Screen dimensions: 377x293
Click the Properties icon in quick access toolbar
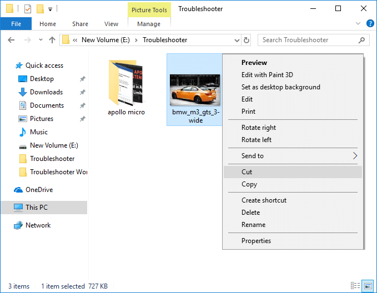tap(28, 9)
